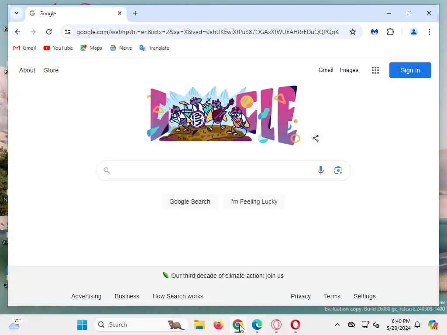Bookmark this page with the star icon

pos(353,31)
